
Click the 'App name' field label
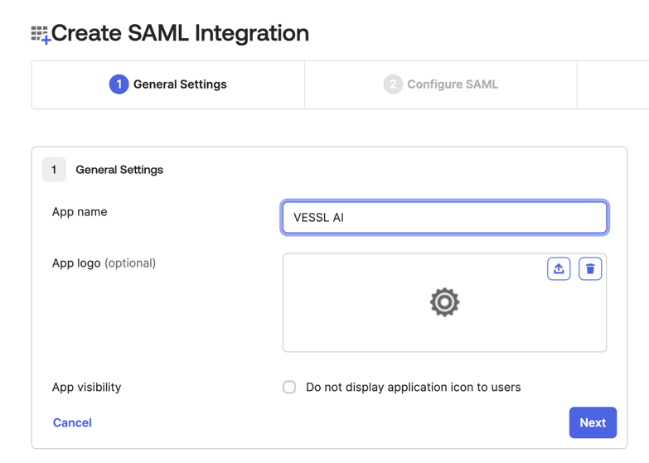pos(80,212)
